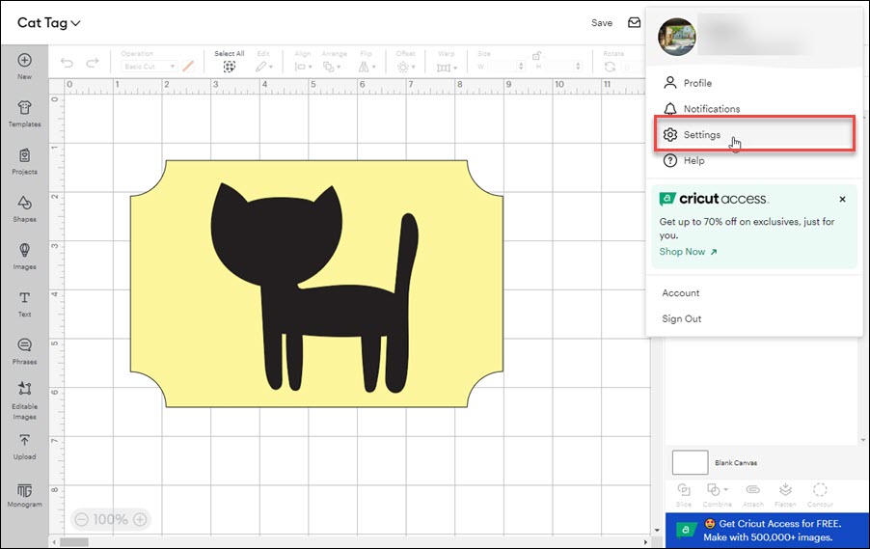
Task: Start a New project from the sidebar
Action: pyautogui.click(x=24, y=66)
